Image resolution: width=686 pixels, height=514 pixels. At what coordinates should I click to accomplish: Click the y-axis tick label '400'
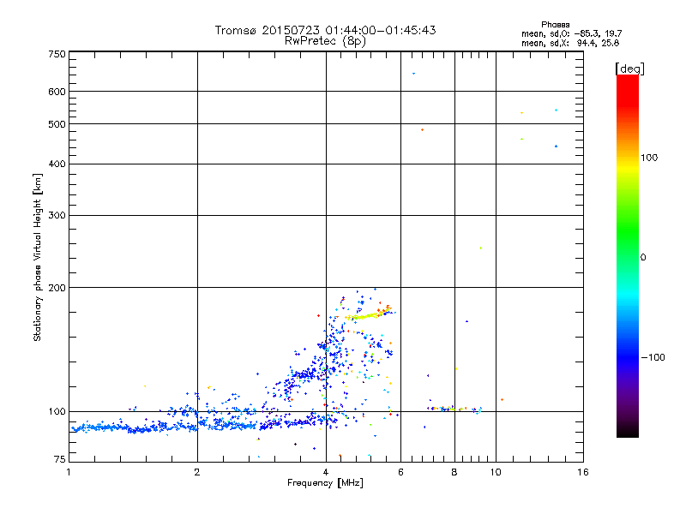pyautogui.click(x=57, y=164)
